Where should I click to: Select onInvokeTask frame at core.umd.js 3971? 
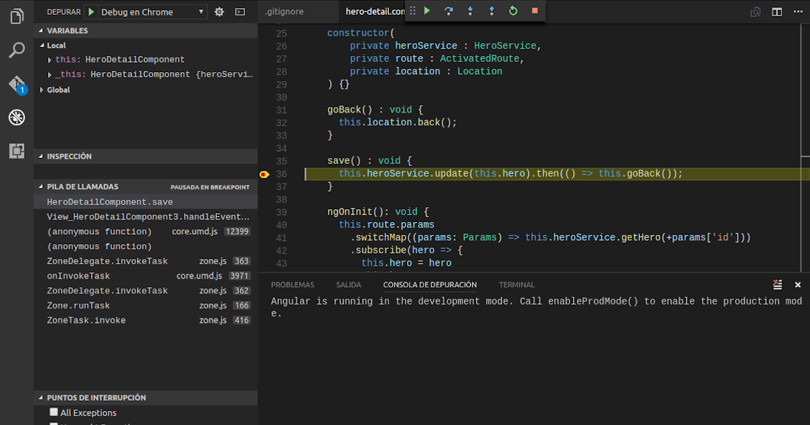pyautogui.click(x=145, y=276)
